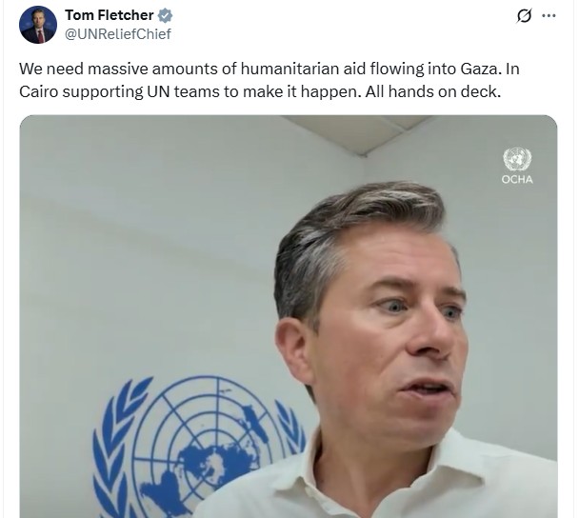This screenshot has height=518, width=579.
Task: Click the UN OCHA emblem watermark
Action: 517,159
